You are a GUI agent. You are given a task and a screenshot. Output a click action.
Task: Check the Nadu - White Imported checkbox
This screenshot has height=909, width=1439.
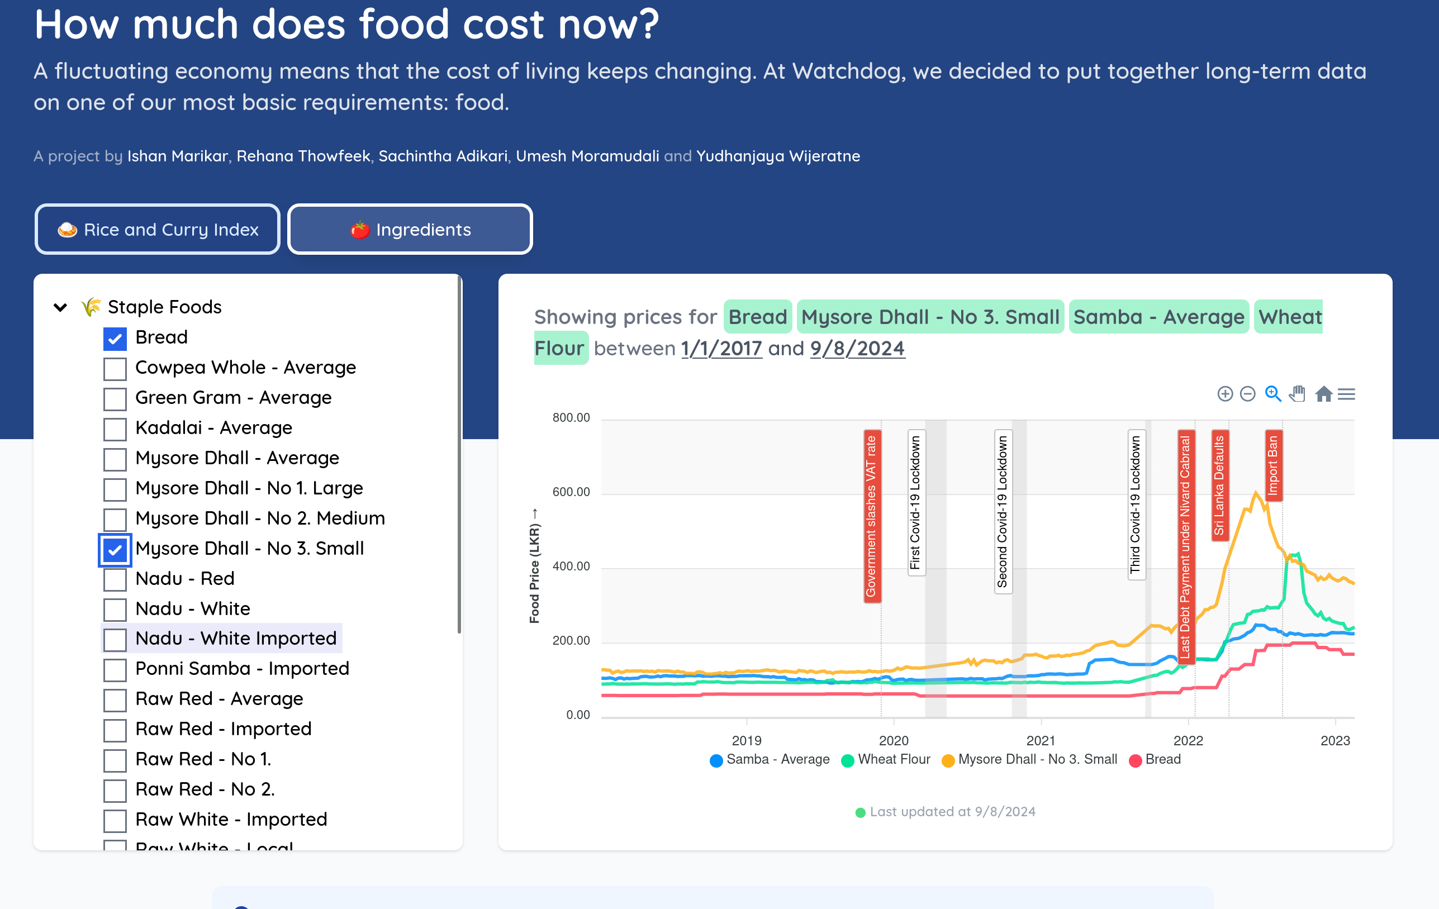click(x=115, y=640)
